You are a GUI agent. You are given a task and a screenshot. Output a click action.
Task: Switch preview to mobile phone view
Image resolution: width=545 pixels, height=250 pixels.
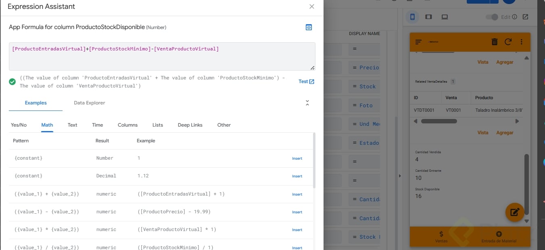412,17
